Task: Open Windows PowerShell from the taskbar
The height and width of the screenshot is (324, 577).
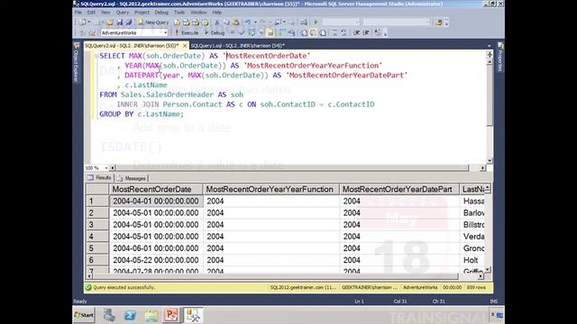Action: pos(130,315)
